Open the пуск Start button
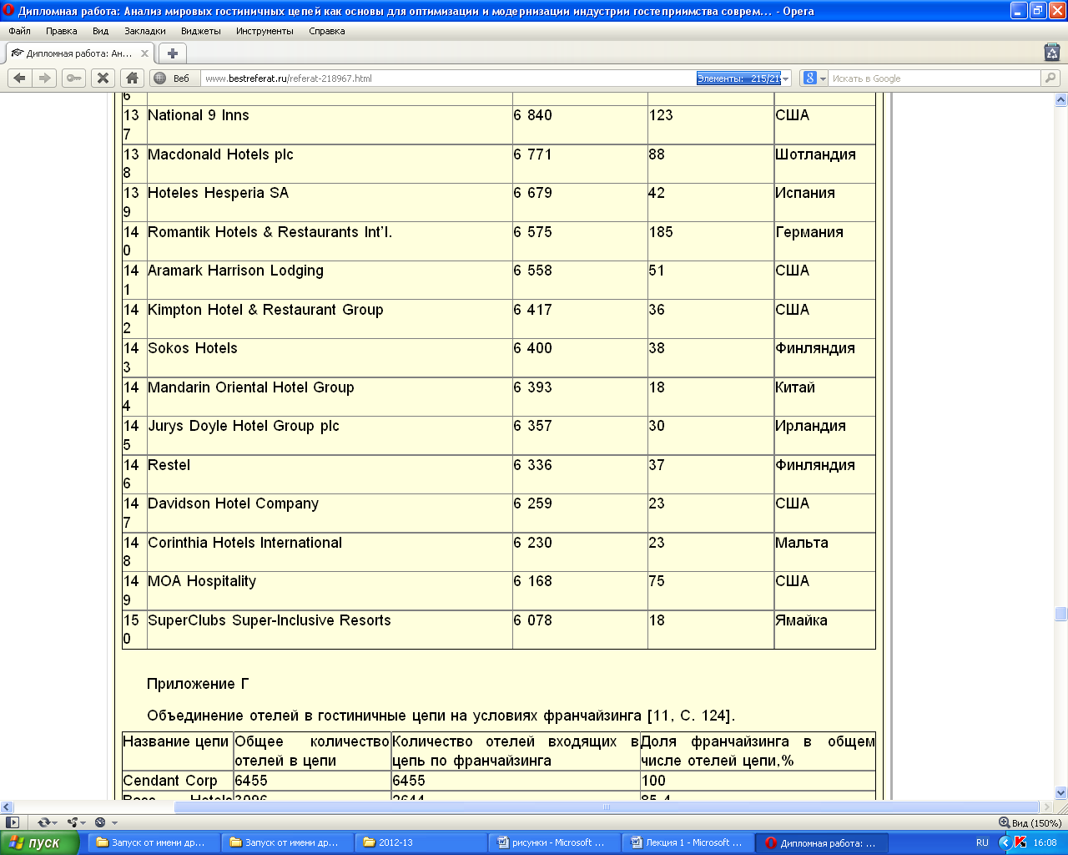1068x855 pixels. click(40, 842)
